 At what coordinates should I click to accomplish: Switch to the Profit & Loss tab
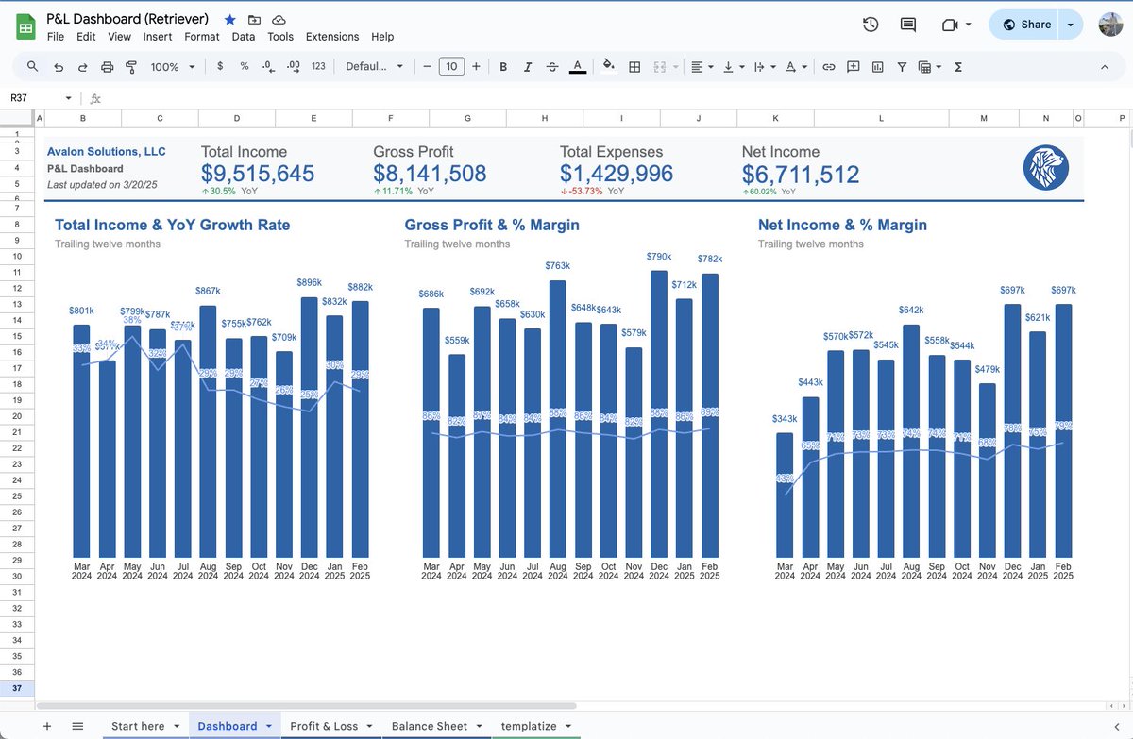click(324, 726)
